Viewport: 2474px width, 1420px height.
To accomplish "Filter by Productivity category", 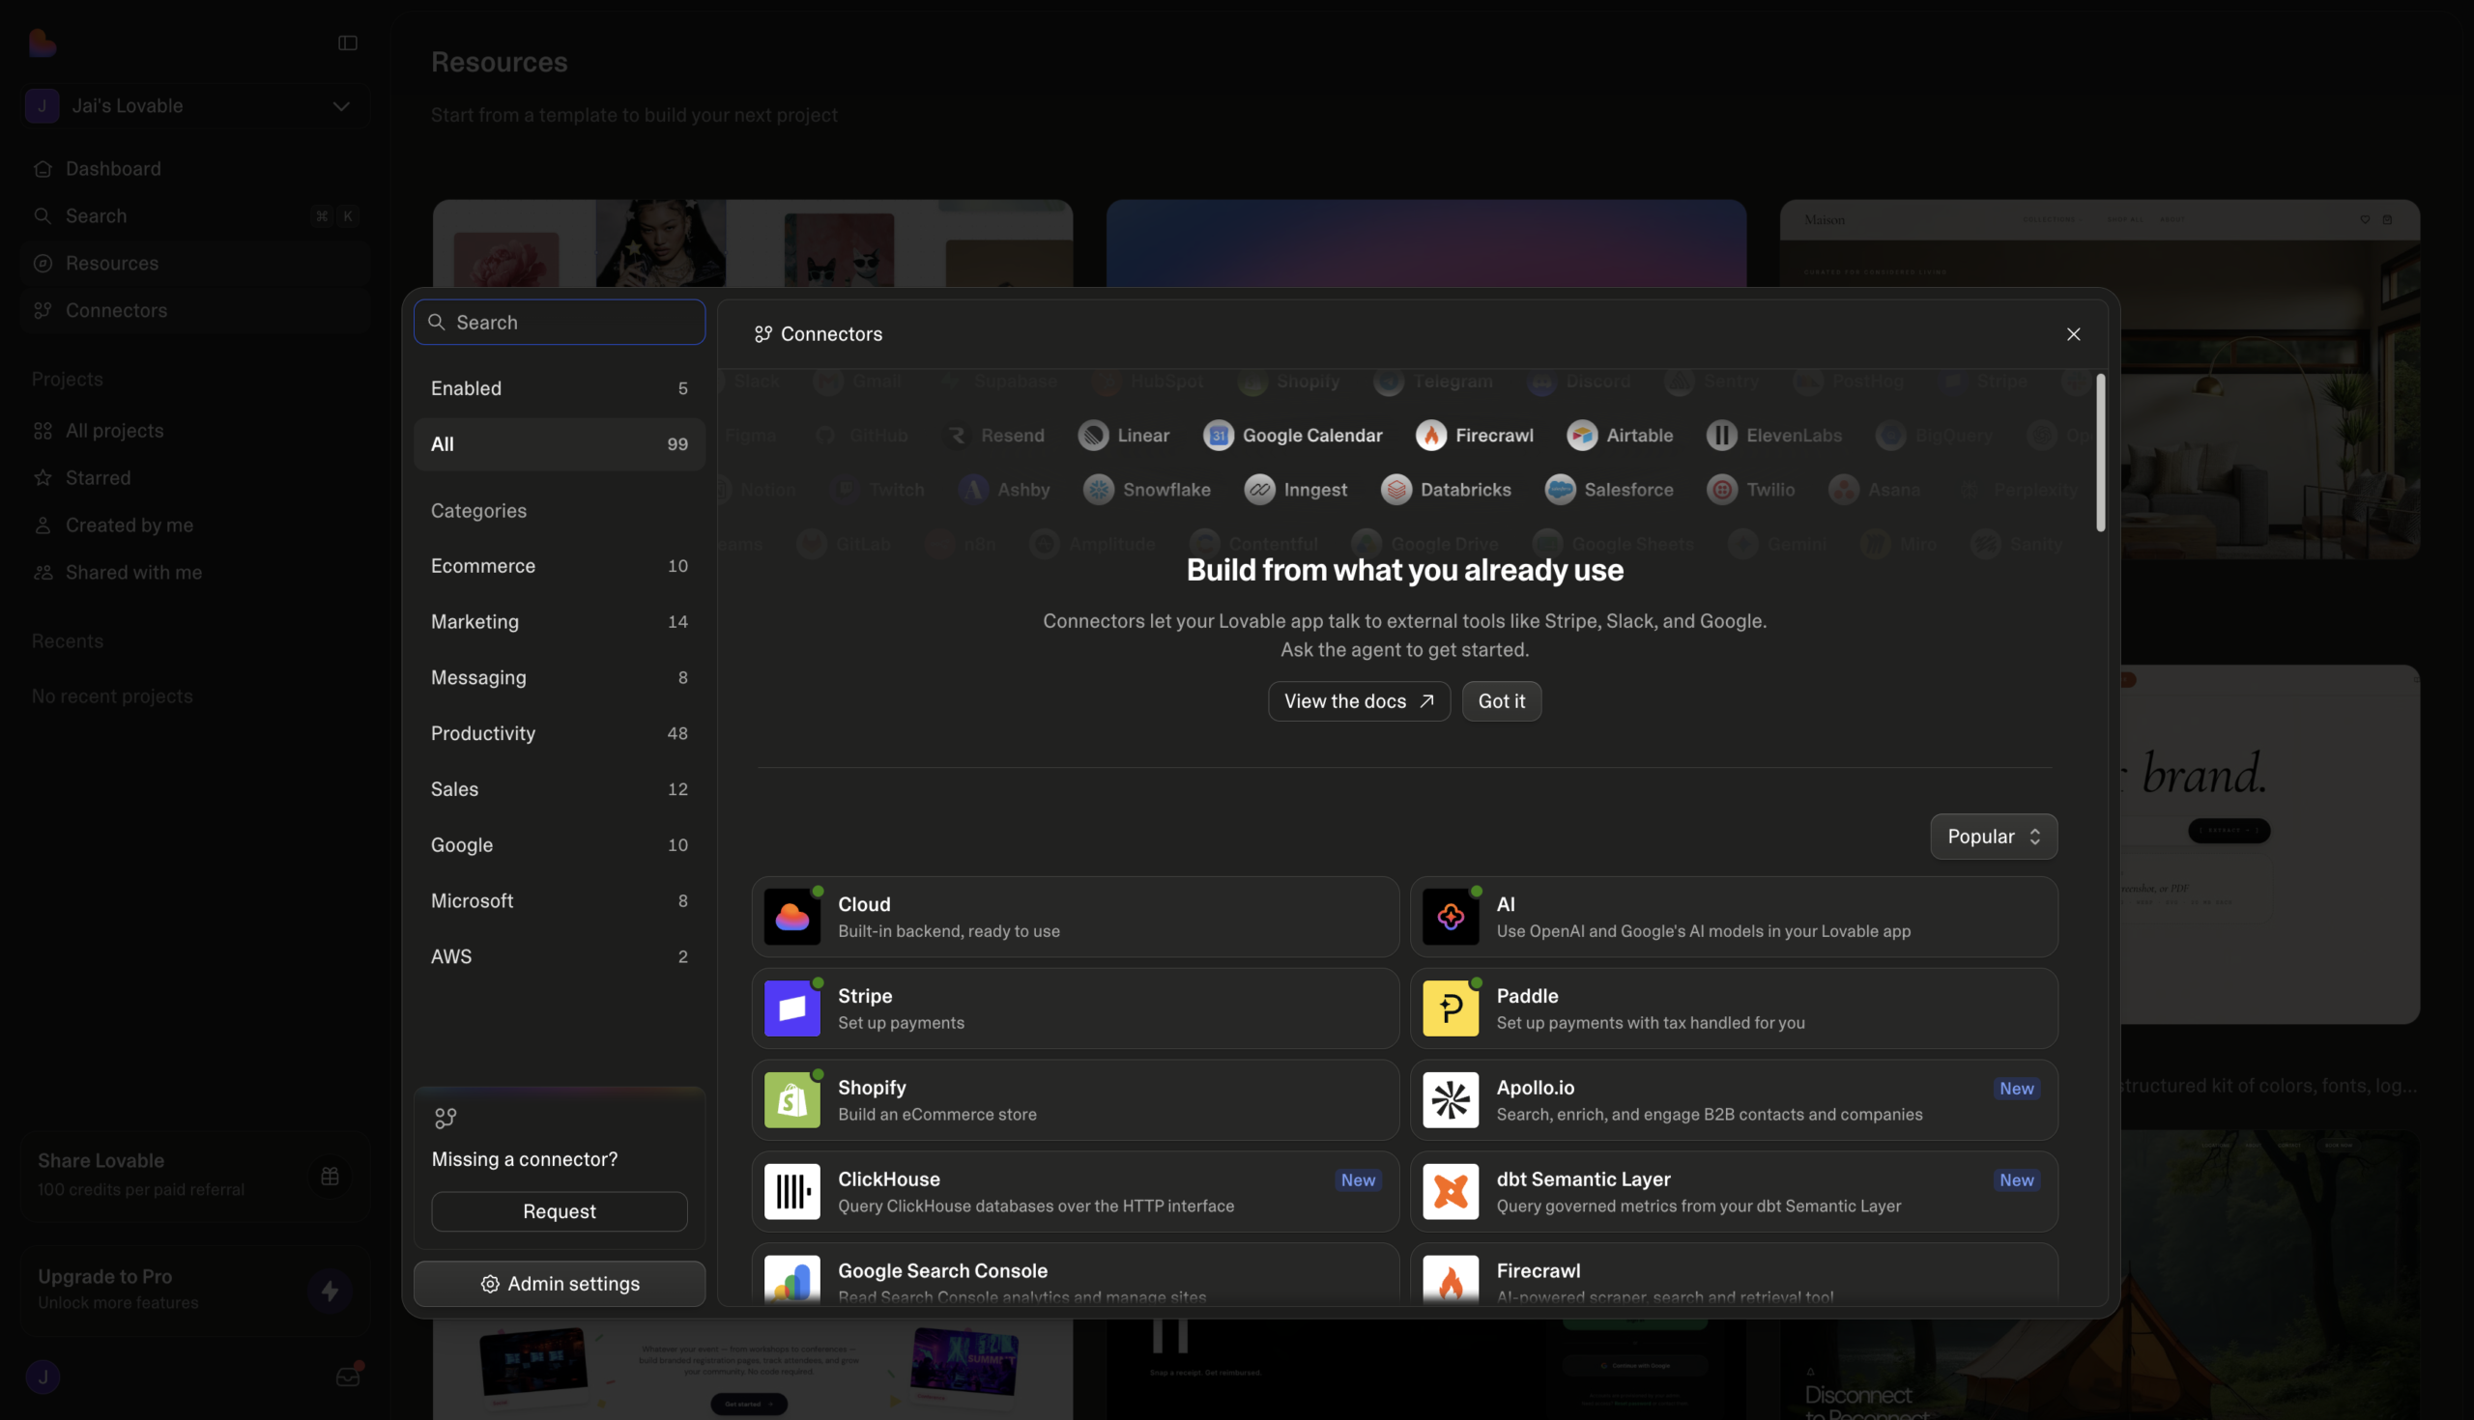I will pos(559,732).
